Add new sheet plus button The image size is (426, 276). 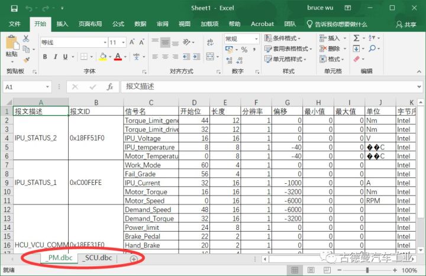(x=133, y=259)
